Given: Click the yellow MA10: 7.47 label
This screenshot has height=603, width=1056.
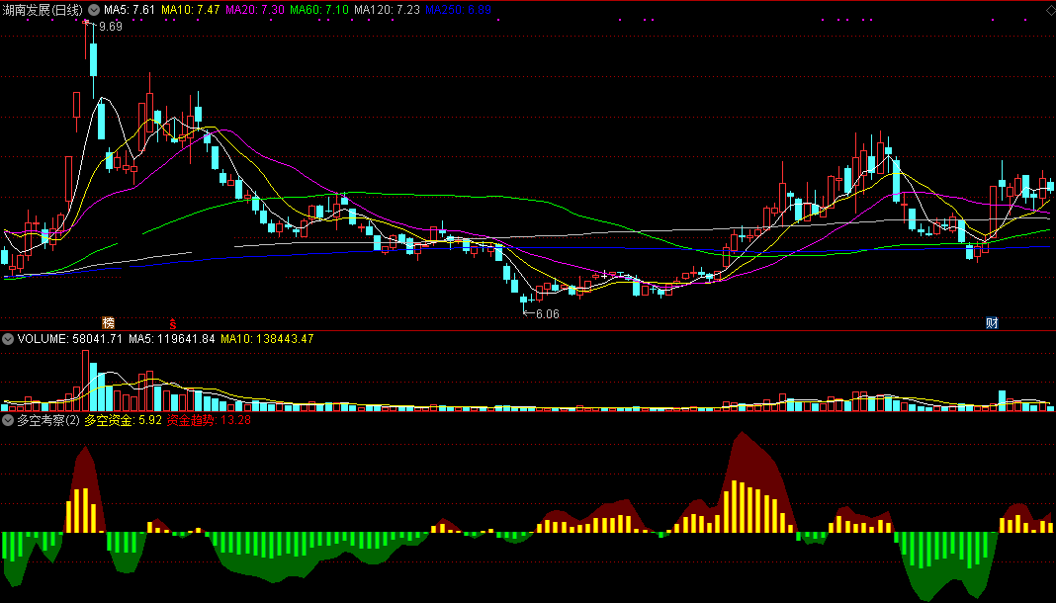Looking at the screenshot, I should [x=191, y=10].
